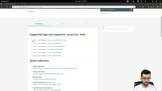Image resolution: width=162 pixels, height=91 pixels.
Task: Open the browser home page icon
Action: [10, 7]
